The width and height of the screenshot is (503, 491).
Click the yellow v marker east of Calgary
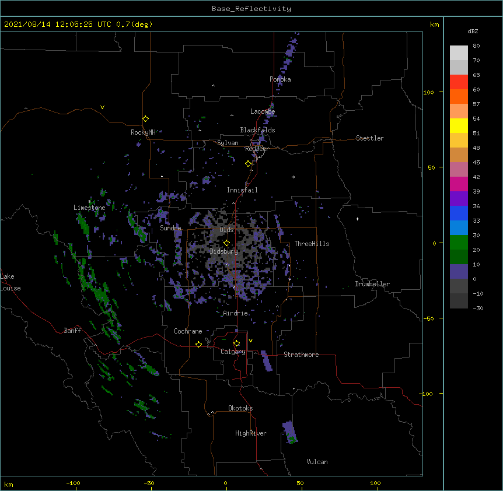point(250,341)
